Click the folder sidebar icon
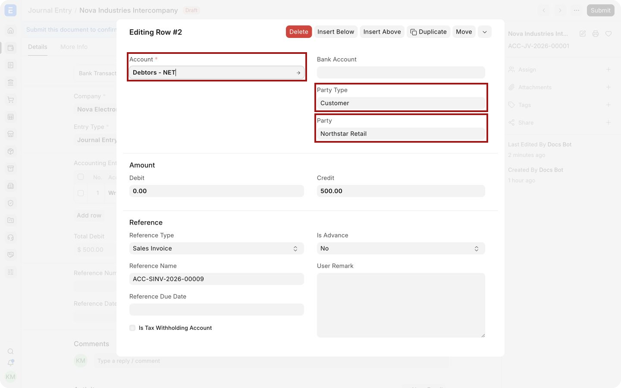 [x=11, y=220]
